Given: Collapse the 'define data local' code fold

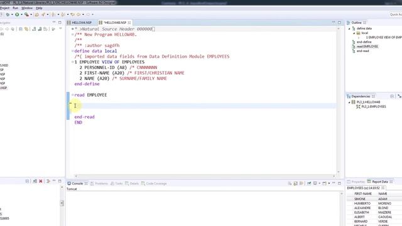Looking at the screenshot, I should 73,51.
